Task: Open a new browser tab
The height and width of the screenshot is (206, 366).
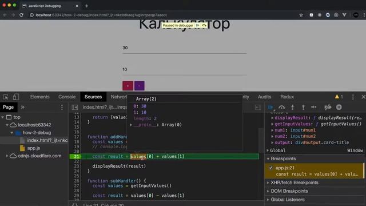Action: [x=86, y=6]
